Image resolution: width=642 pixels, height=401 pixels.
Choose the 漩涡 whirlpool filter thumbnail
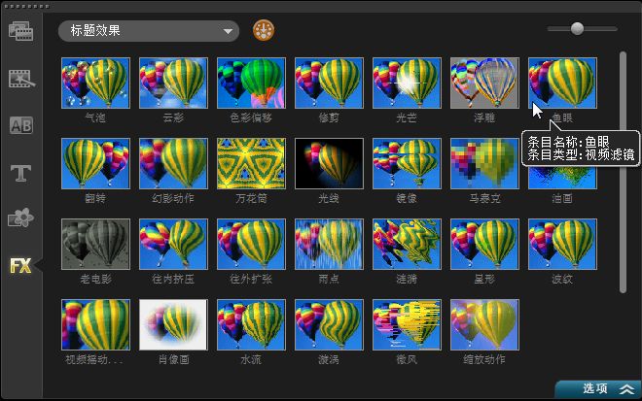tap(329, 324)
